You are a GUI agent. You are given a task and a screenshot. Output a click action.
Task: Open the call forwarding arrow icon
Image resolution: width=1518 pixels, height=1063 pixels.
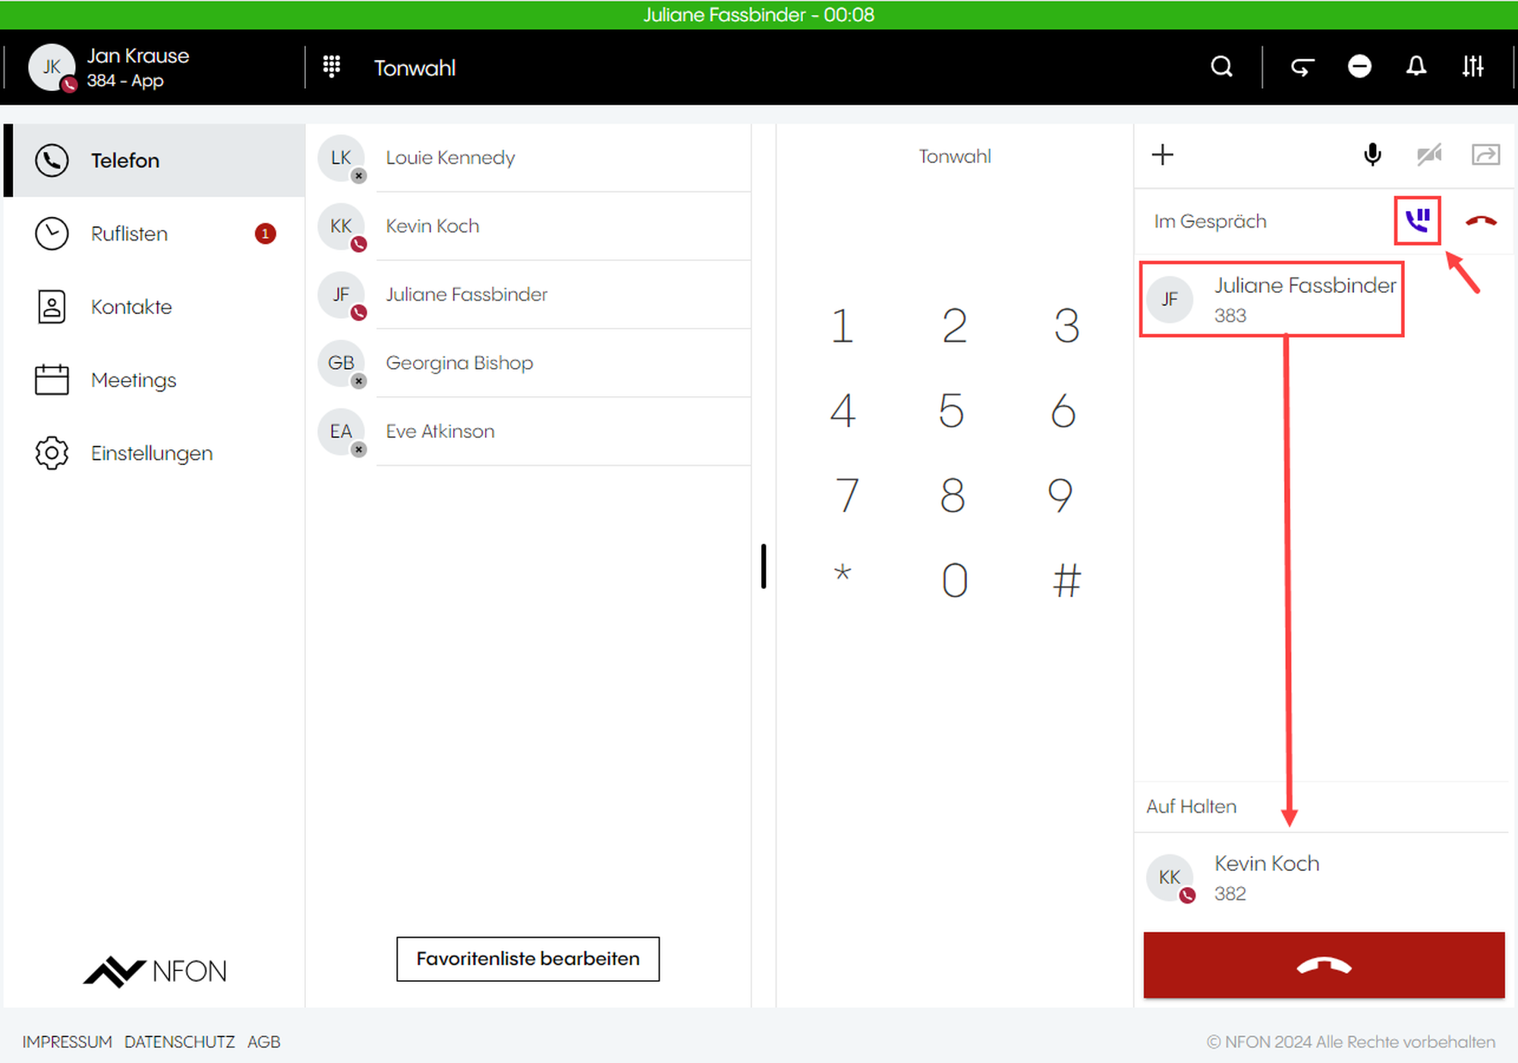(1302, 67)
